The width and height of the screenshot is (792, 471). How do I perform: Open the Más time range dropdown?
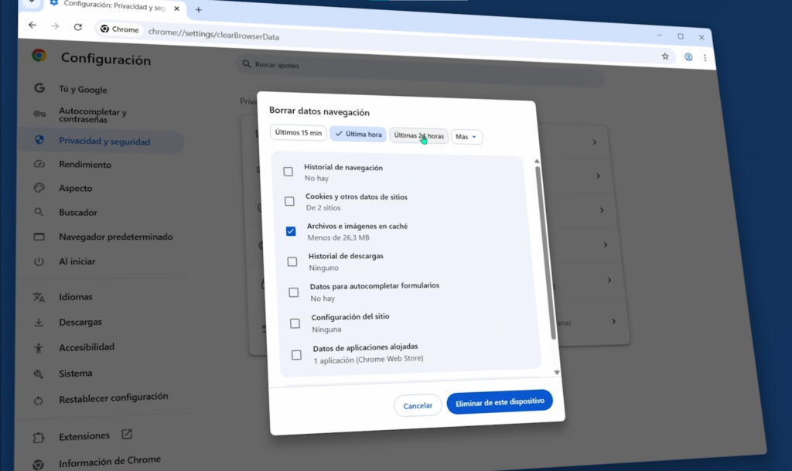coord(467,136)
